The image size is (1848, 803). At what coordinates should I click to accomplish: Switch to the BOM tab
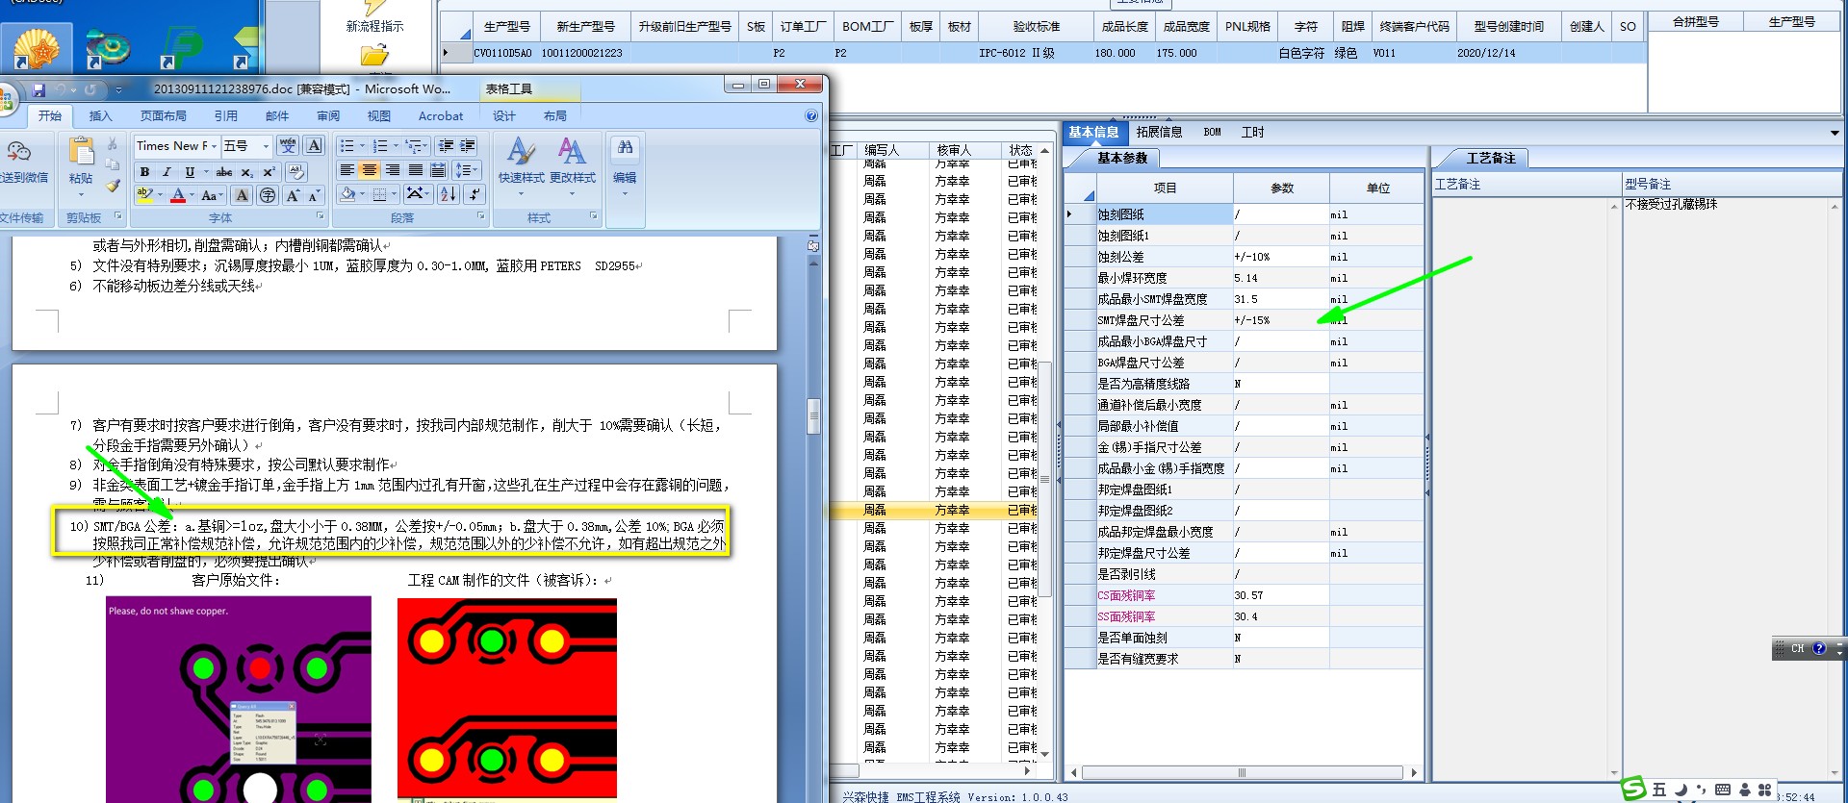[1212, 132]
